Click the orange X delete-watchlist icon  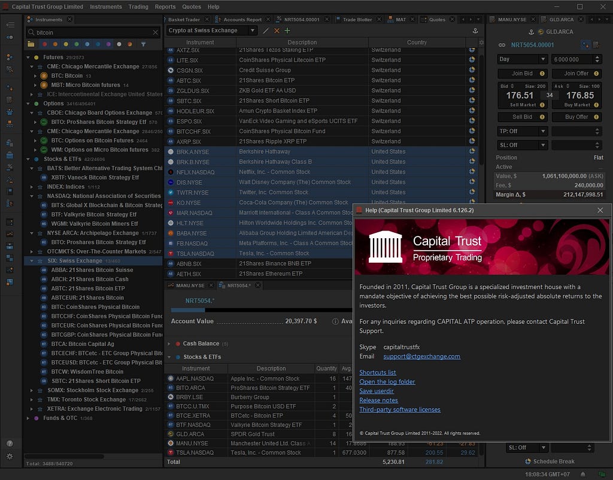[277, 31]
